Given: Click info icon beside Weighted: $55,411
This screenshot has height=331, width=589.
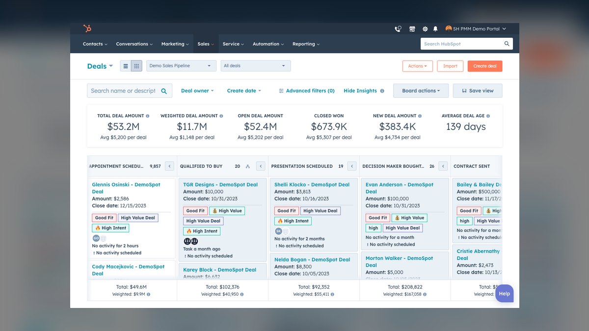Looking at the screenshot, I should [332, 294].
